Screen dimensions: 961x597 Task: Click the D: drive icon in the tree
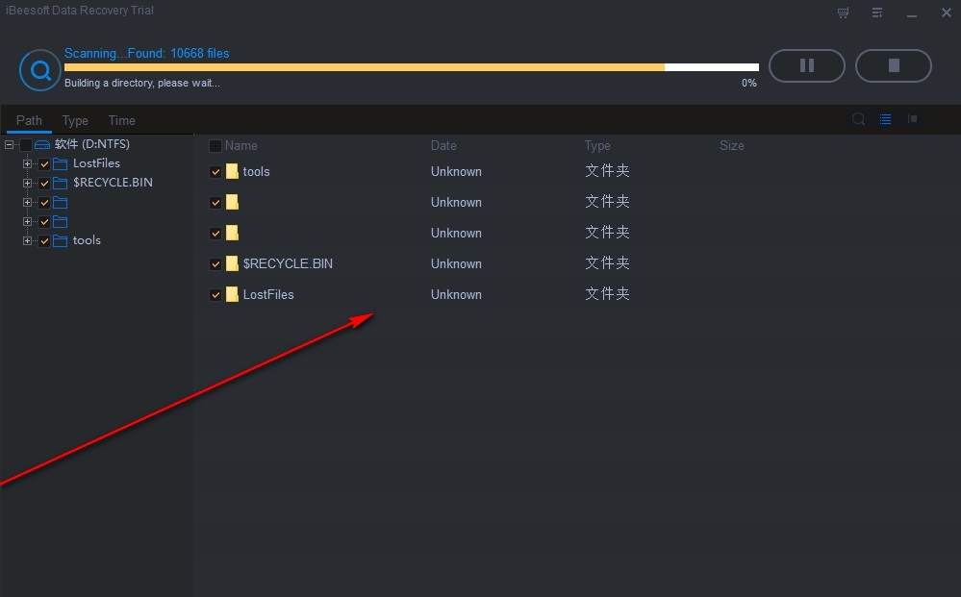click(x=42, y=144)
